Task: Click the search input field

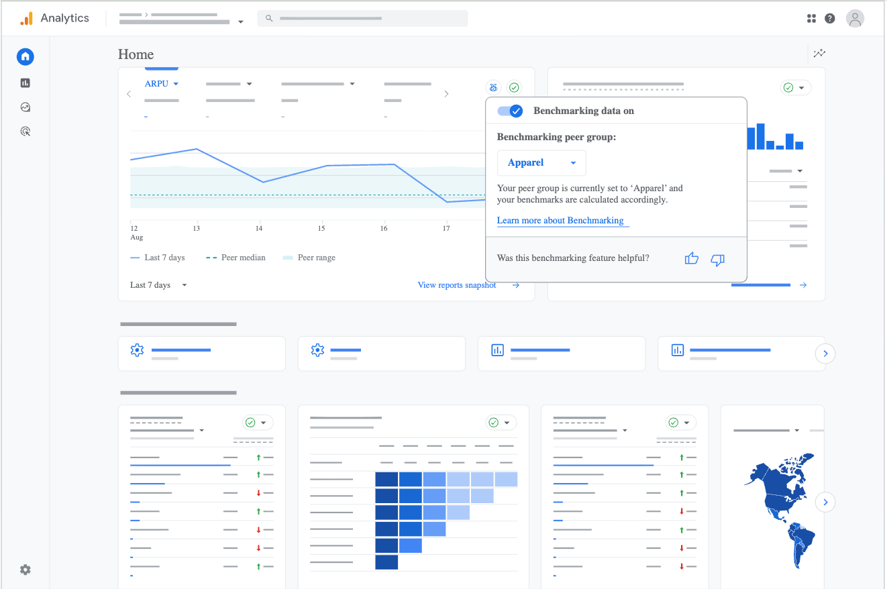Action: coord(362,19)
